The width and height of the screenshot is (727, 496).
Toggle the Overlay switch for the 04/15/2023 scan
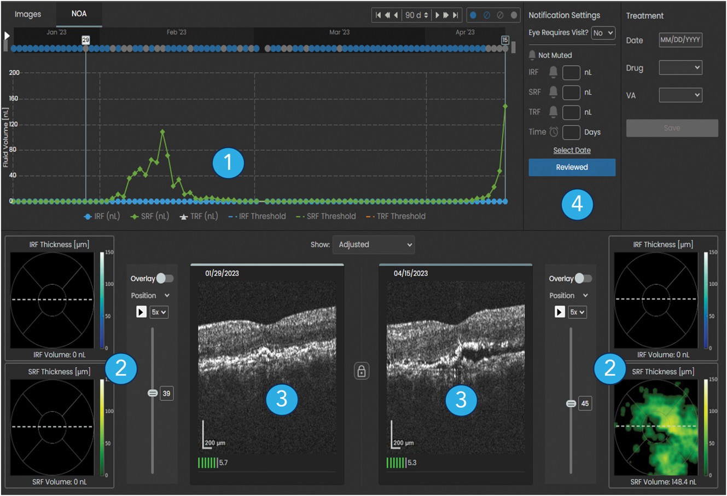click(x=583, y=279)
